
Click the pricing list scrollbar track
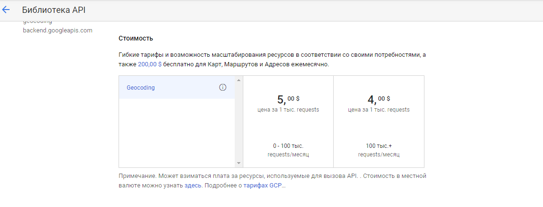point(239,122)
